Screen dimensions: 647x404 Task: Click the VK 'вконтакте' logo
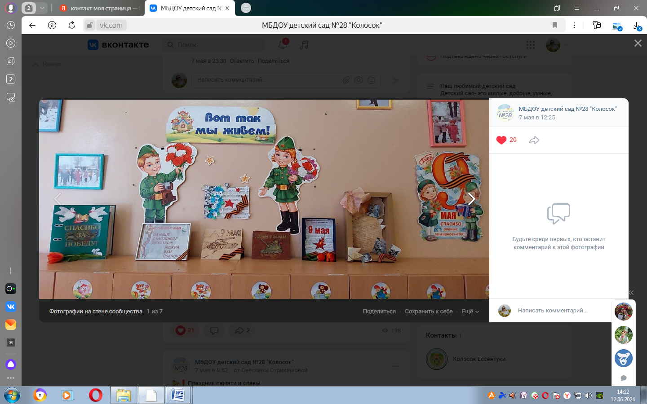[x=118, y=45]
